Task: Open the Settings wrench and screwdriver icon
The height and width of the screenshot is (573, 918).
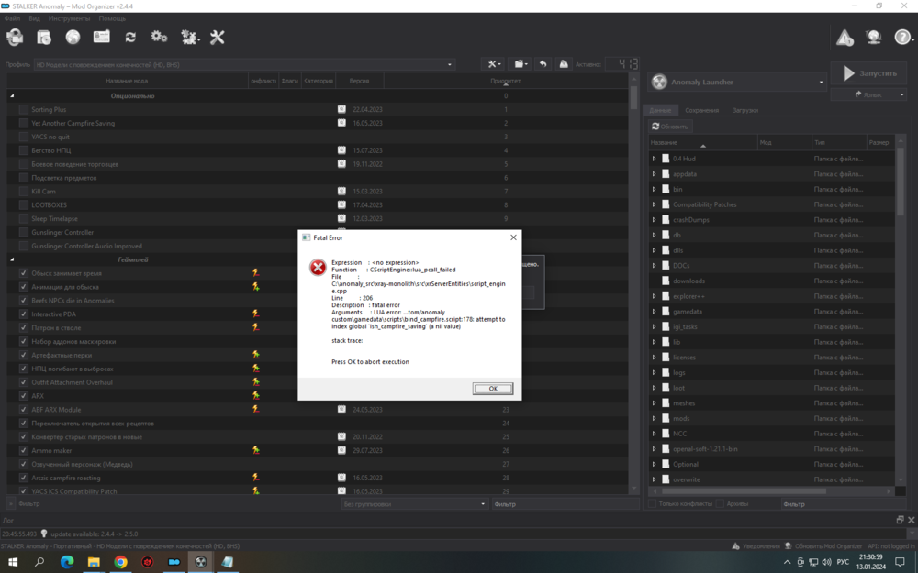Action: (218, 38)
